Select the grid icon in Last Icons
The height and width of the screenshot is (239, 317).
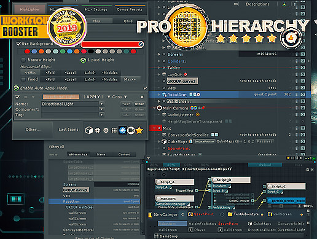pyautogui.click(x=114, y=130)
